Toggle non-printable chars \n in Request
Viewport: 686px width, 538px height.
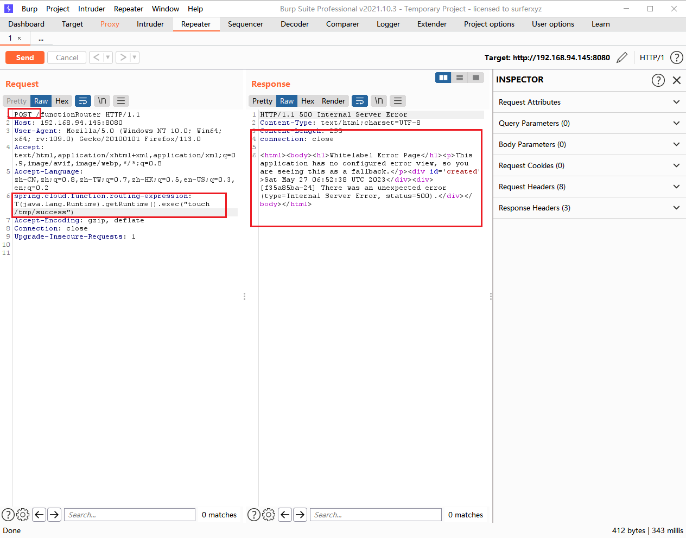(102, 101)
